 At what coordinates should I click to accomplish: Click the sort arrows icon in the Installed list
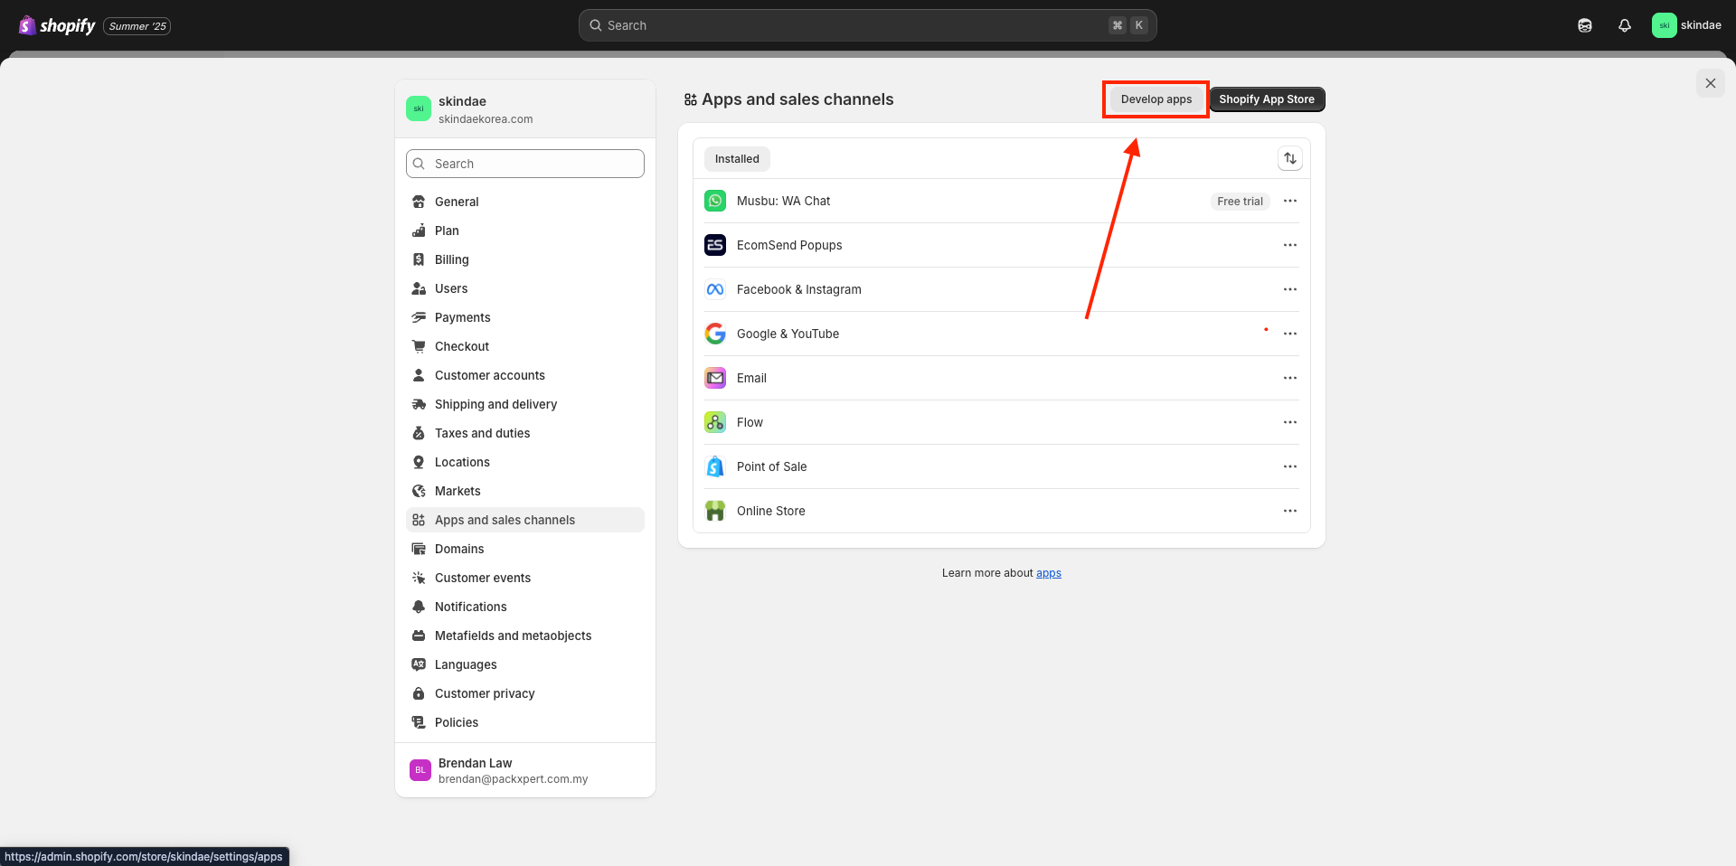(x=1290, y=158)
